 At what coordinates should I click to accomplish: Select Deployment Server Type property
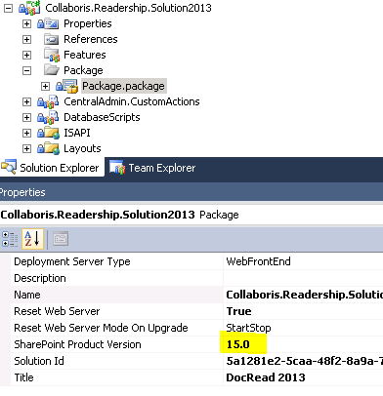coord(72,261)
